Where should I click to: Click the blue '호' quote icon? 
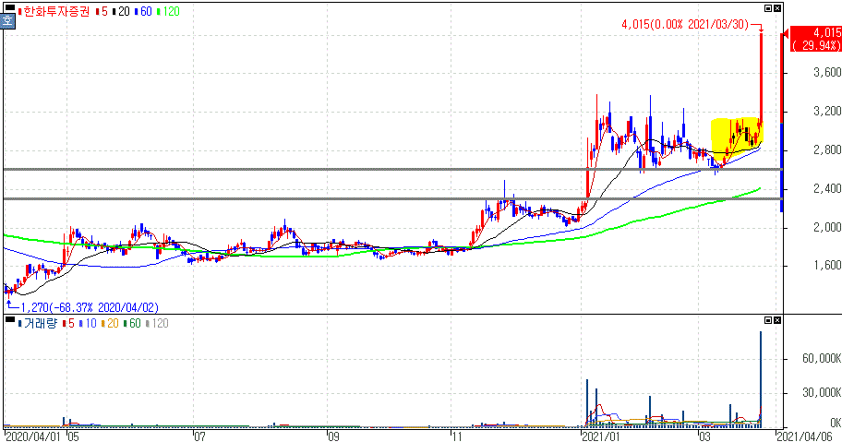click(7, 21)
